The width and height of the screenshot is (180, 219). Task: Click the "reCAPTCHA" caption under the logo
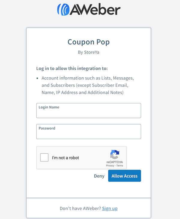pyautogui.click(x=115, y=162)
